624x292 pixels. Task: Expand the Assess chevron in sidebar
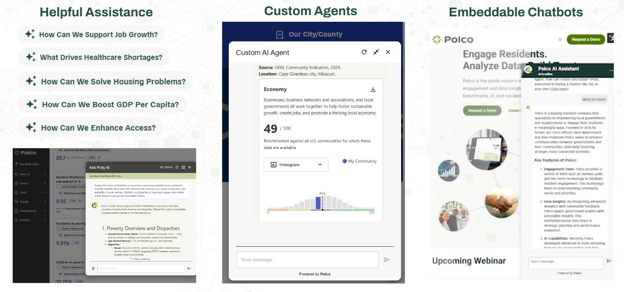[x=45, y=183]
